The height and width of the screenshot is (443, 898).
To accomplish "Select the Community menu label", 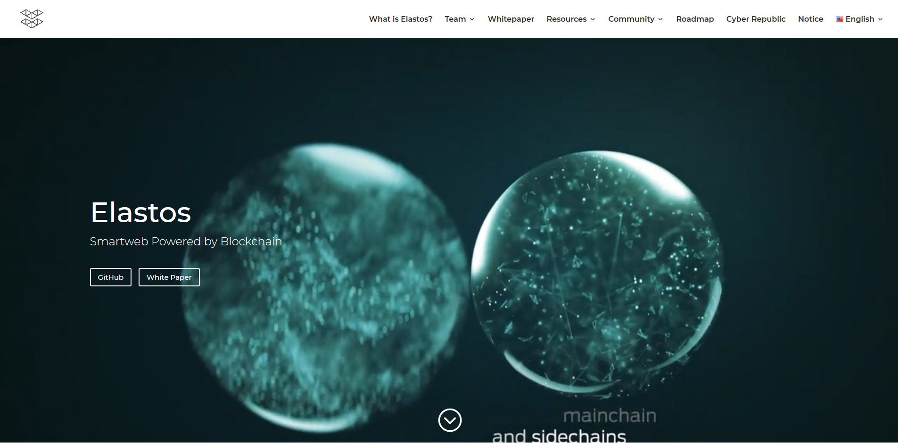I will [631, 19].
